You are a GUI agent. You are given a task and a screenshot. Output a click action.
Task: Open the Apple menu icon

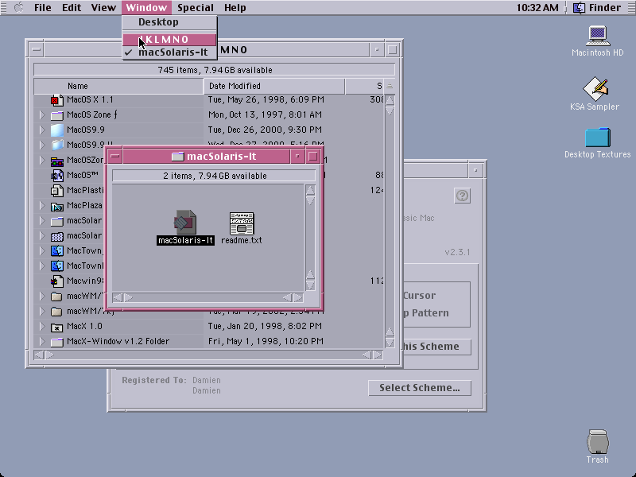coord(18,7)
